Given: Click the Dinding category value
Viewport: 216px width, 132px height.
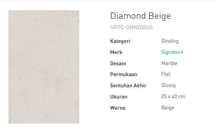Looking at the screenshot, I should coord(170,41).
